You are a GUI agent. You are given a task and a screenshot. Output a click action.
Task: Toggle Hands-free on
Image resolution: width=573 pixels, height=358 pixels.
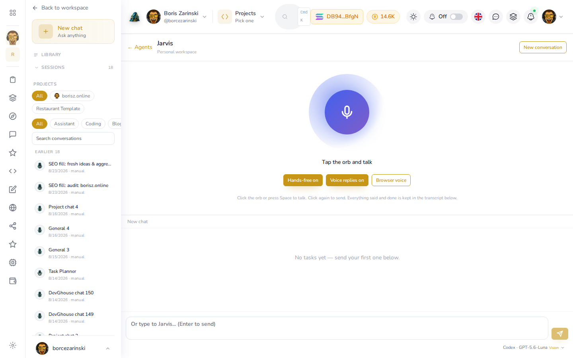[x=303, y=180]
